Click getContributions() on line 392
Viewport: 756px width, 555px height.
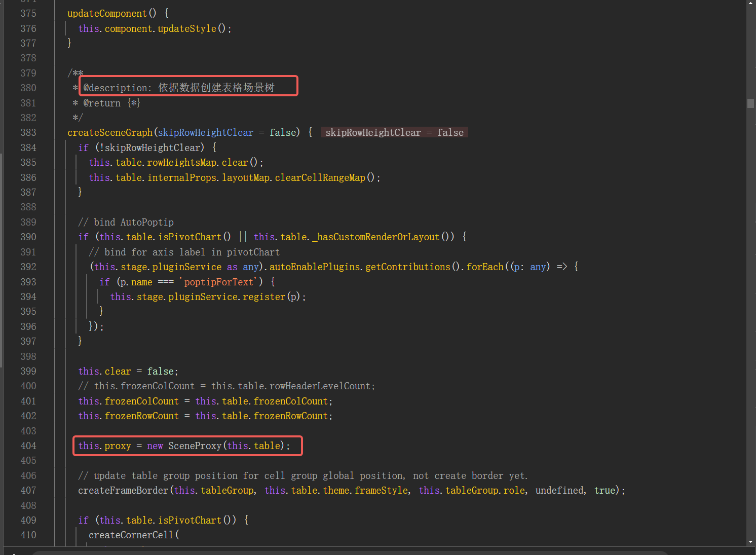(x=412, y=267)
